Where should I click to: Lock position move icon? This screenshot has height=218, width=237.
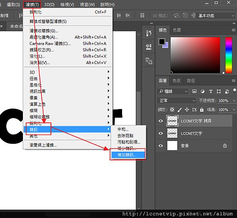(187, 109)
